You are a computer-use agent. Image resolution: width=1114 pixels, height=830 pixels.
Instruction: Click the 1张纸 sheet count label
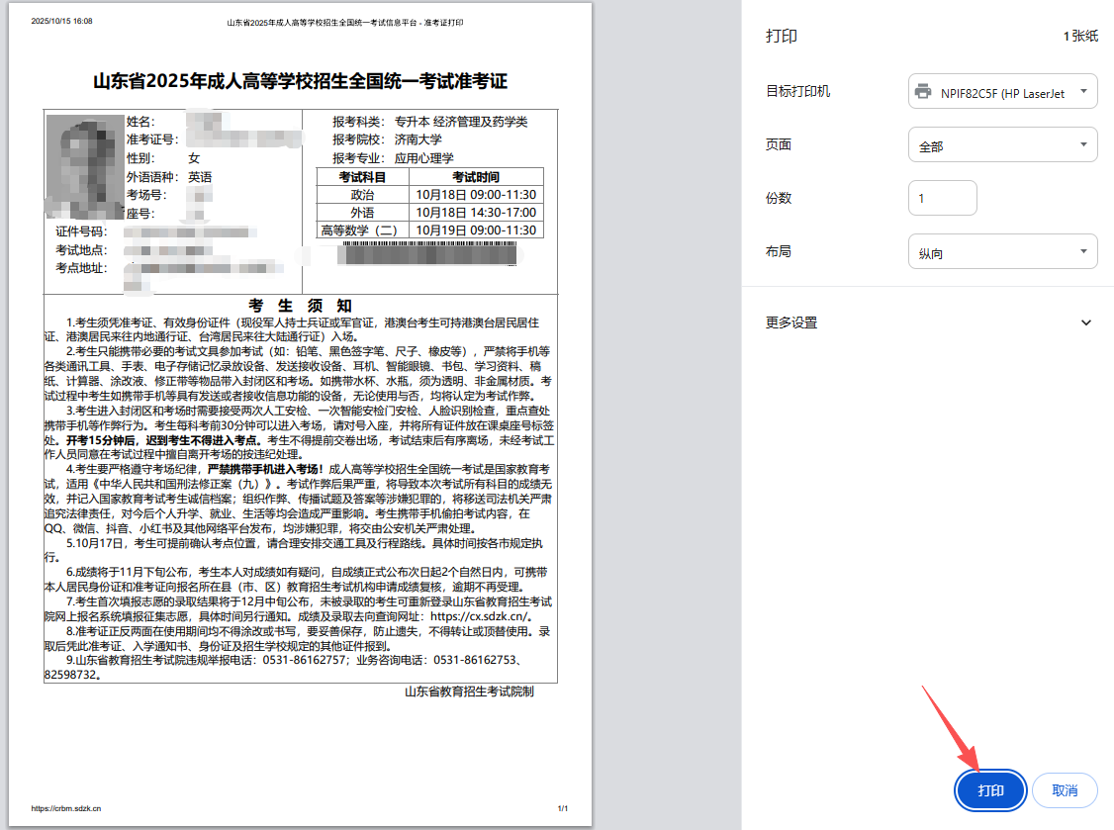pos(1080,37)
